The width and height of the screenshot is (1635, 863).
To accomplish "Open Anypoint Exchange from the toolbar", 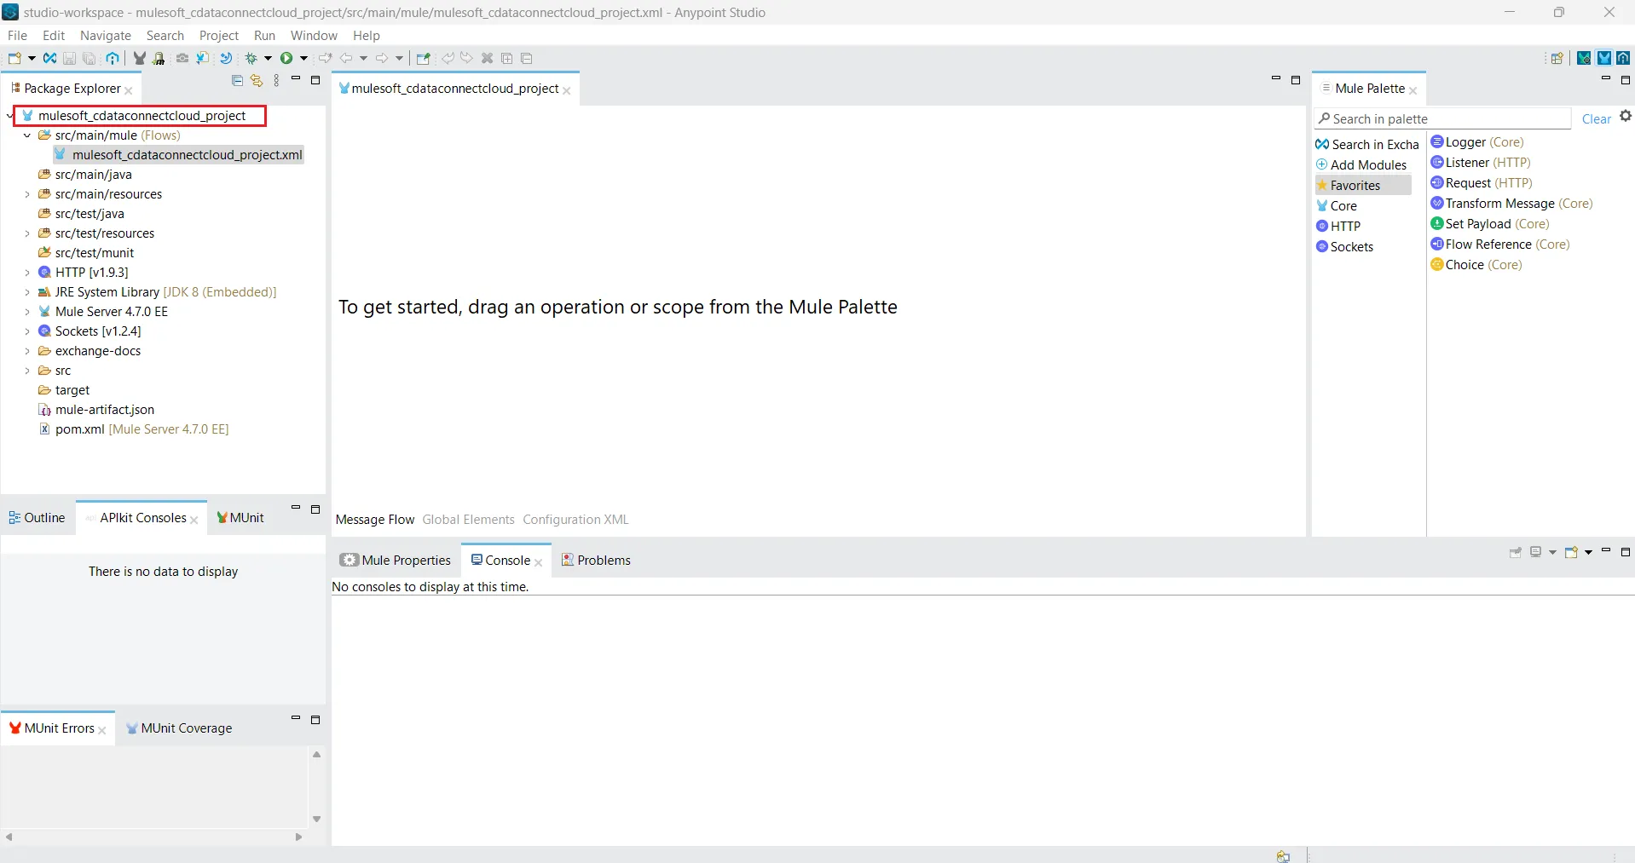I will [x=113, y=58].
